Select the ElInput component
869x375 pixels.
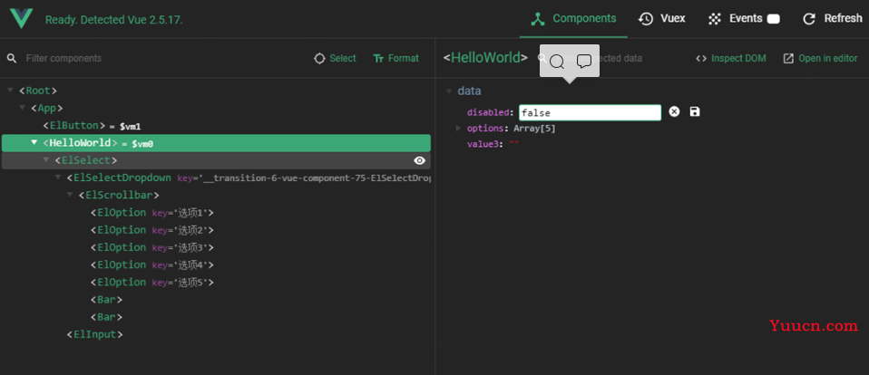(94, 334)
